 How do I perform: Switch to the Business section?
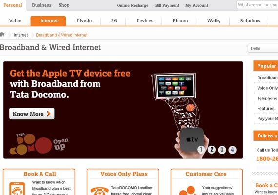pos(41,5)
